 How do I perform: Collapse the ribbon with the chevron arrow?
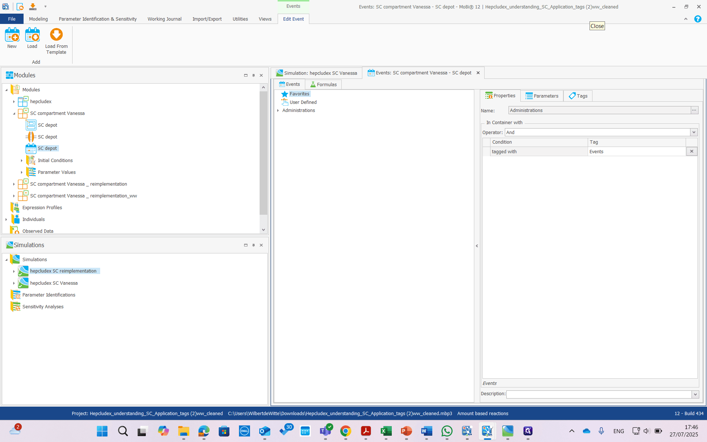(x=686, y=19)
